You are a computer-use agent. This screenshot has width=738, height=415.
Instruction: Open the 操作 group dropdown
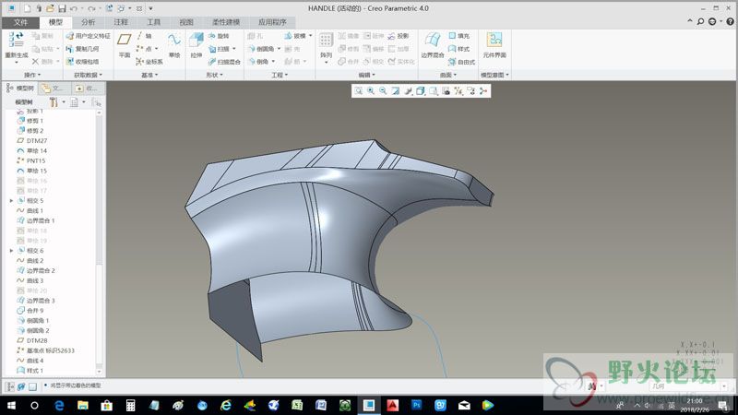pyautogui.click(x=32, y=75)
